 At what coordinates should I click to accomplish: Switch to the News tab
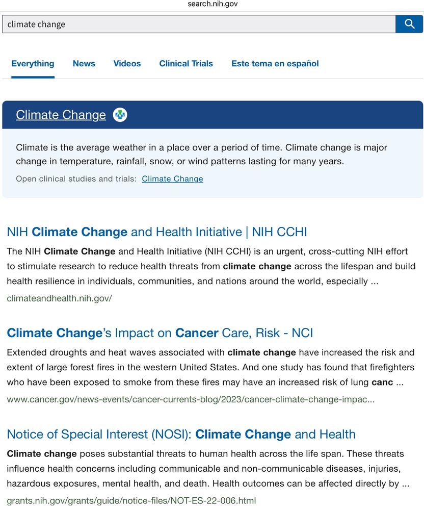(x=84, y=64)
